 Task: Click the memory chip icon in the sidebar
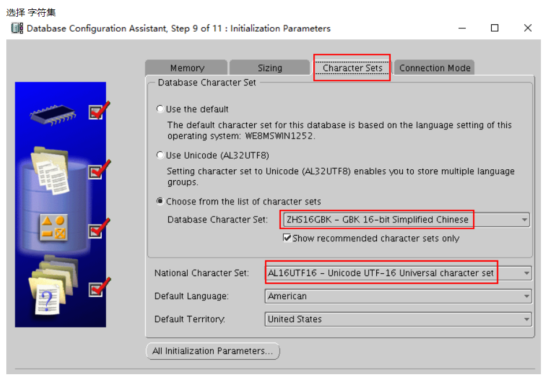coord(53,115)
